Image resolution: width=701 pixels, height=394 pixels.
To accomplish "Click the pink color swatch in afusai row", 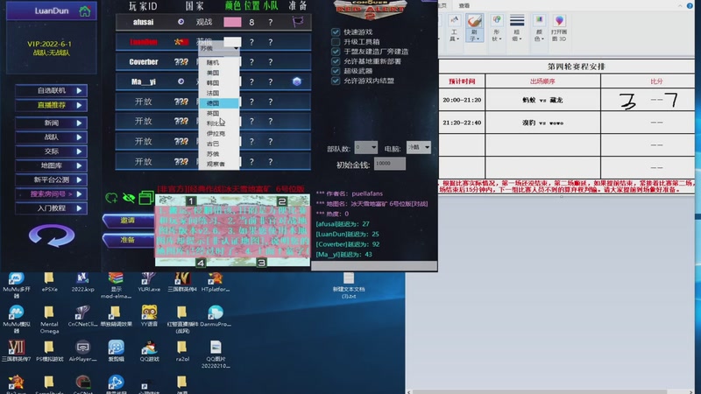I will tap(232, 22).
